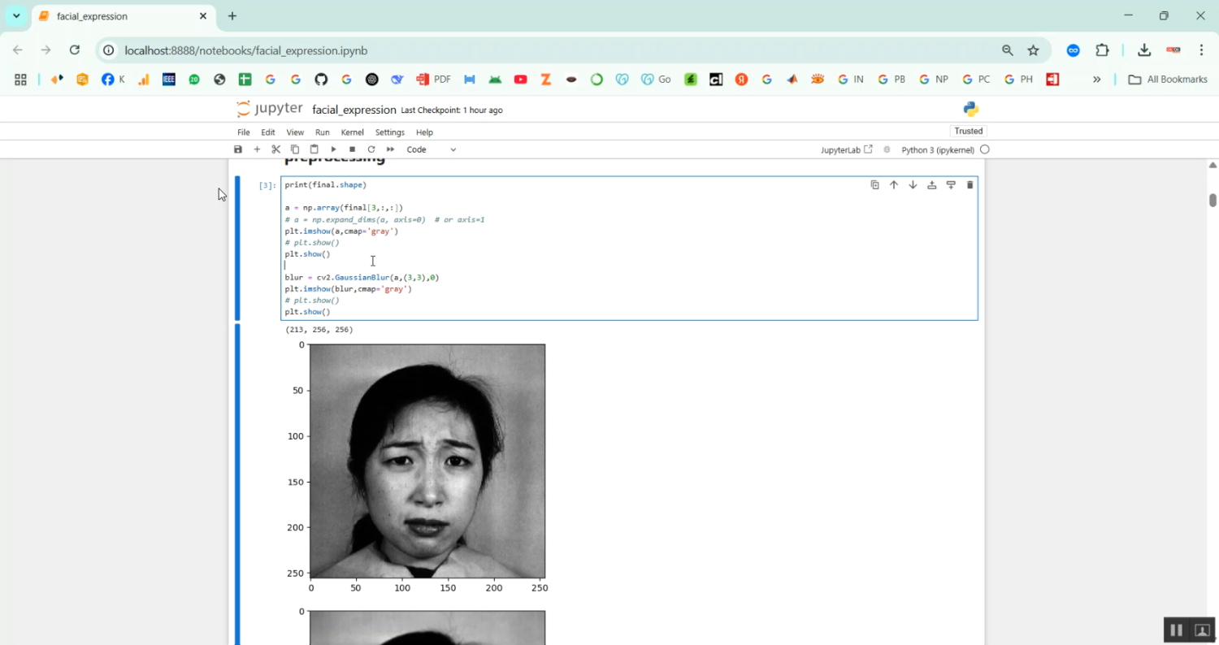Save the notebook
Screen dimensions: 1219x645
point(238,149)
